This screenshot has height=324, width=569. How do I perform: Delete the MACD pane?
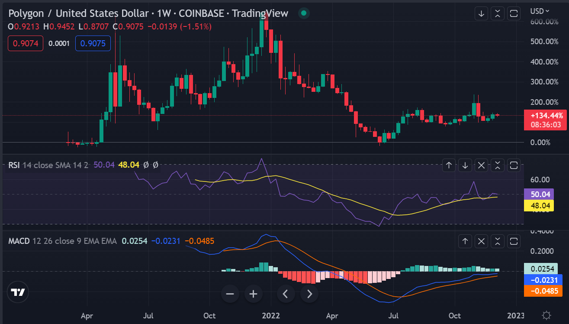pyautogui.click(x=481, y=241)
